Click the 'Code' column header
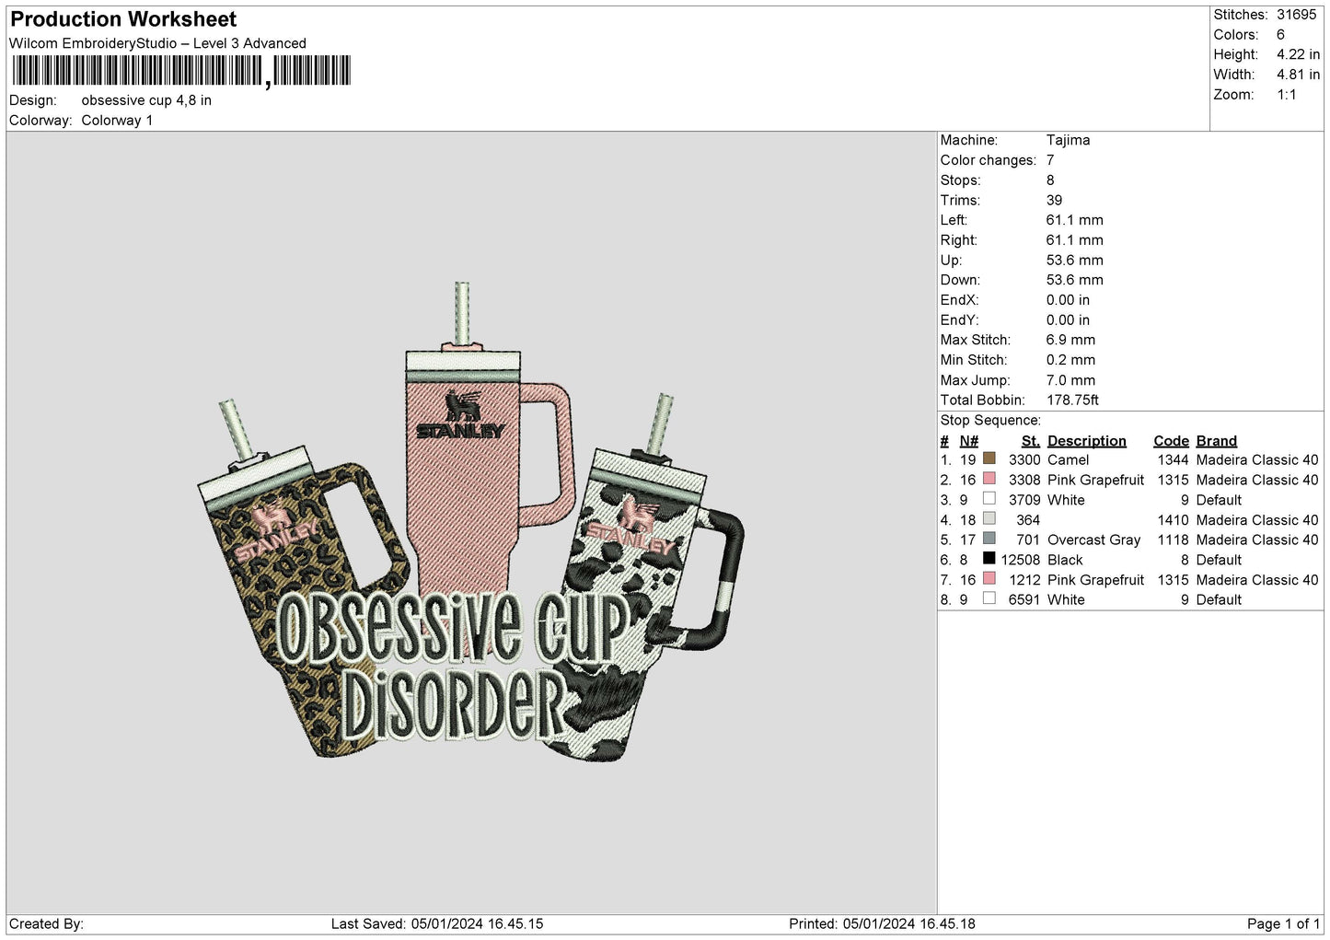The height and width of the screenshot is (940, 1330). 1171,441
